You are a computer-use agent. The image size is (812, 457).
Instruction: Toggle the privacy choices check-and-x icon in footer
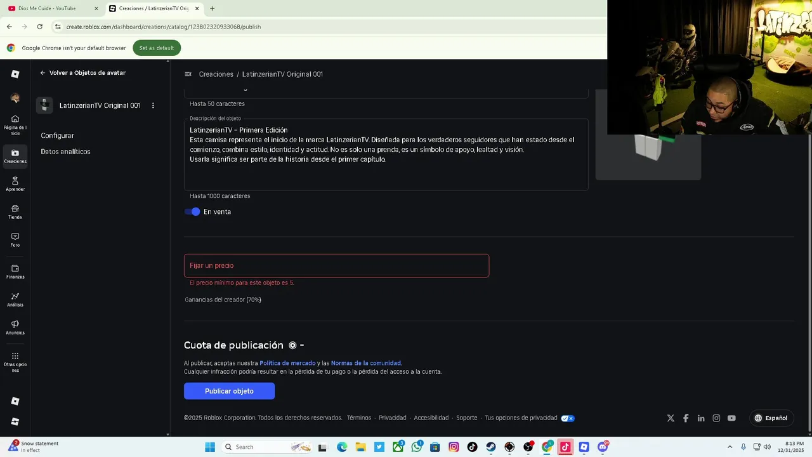[568, 418]
